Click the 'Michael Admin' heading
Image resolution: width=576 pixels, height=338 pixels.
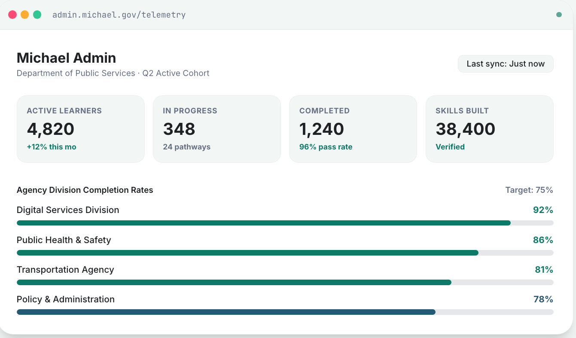coord(67,58)
